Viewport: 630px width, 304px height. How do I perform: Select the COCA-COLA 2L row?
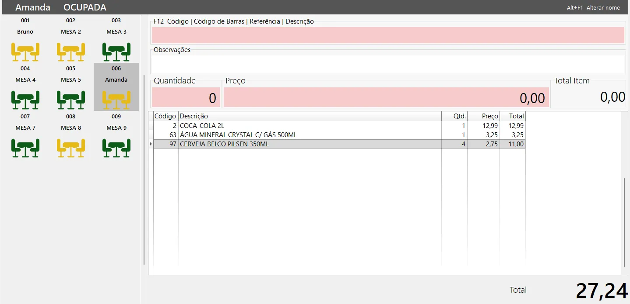(339, 126)
